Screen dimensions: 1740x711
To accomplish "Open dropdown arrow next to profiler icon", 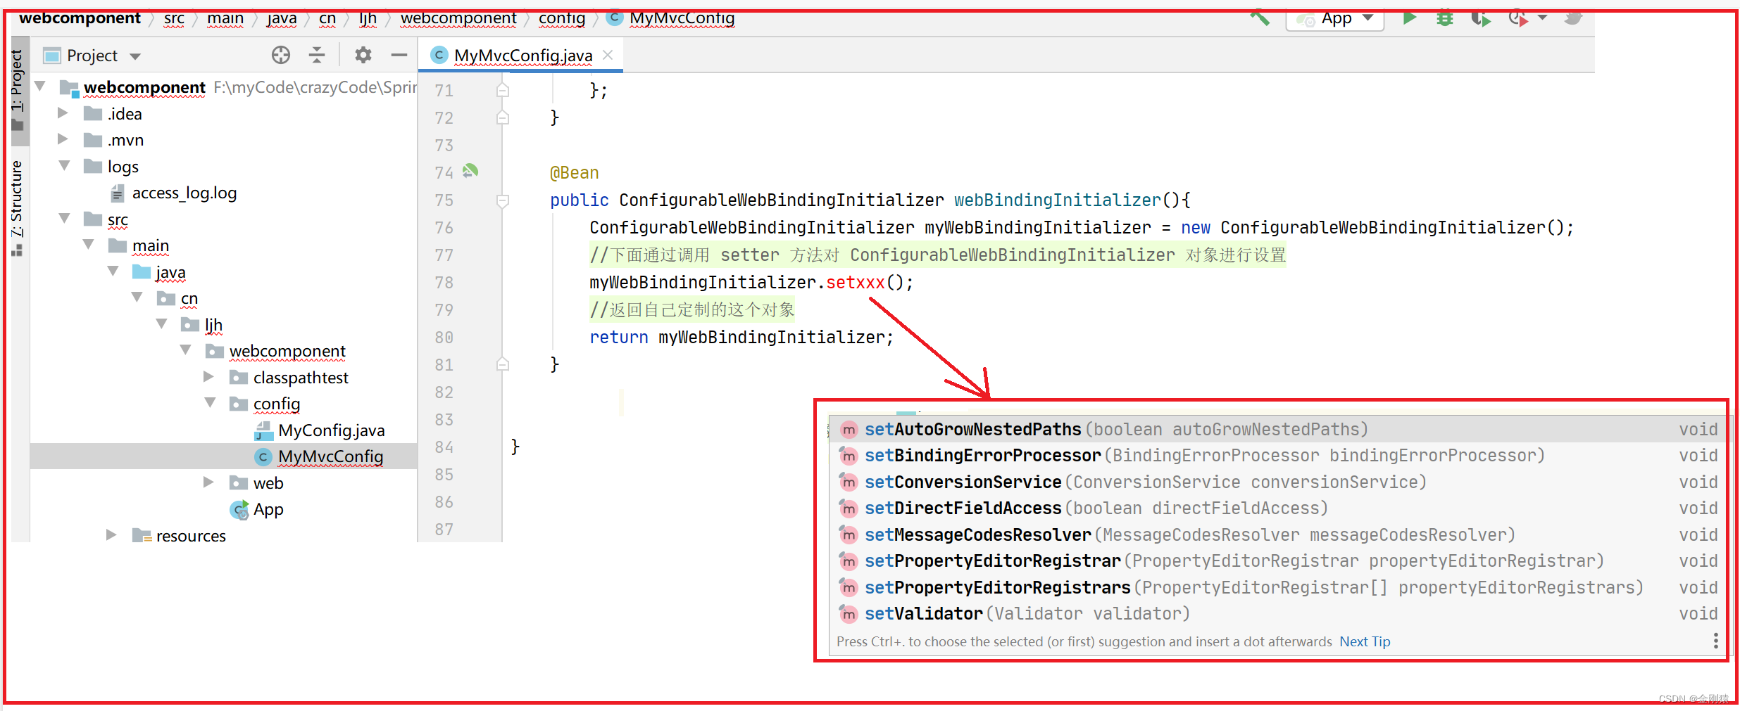I will 1542,18.
